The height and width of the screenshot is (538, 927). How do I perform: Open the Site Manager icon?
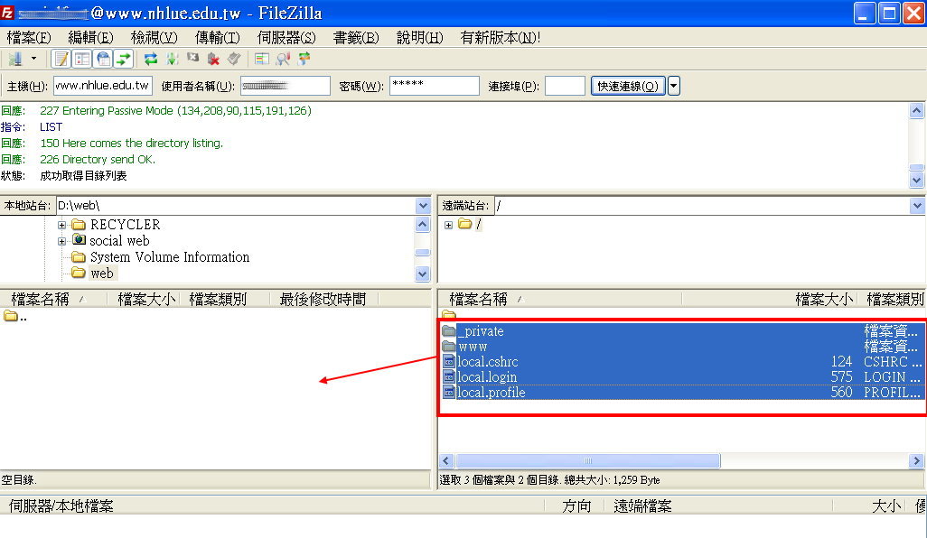[14, 59]
